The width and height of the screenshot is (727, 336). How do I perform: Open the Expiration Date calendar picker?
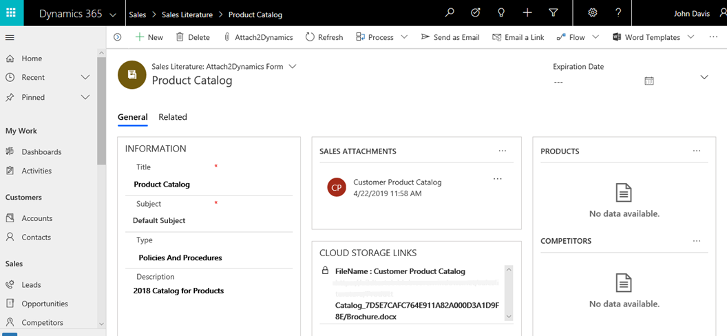coord(649,81)
